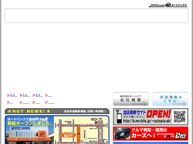
Task: Click the black minivan photo in the Cars banner
Action: [122, 133]
